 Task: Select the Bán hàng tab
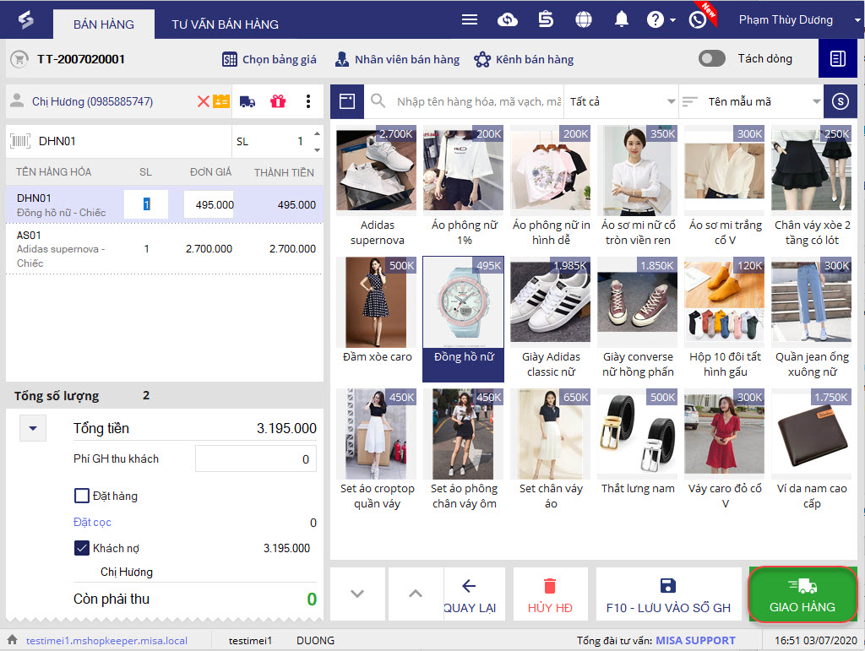(x=104, y=24)
